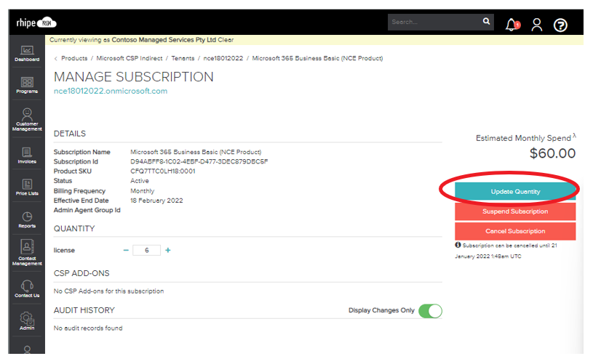This screenshot has height=364, width=609.
Task: Open the user profile icon
Action: click(537, 25)
